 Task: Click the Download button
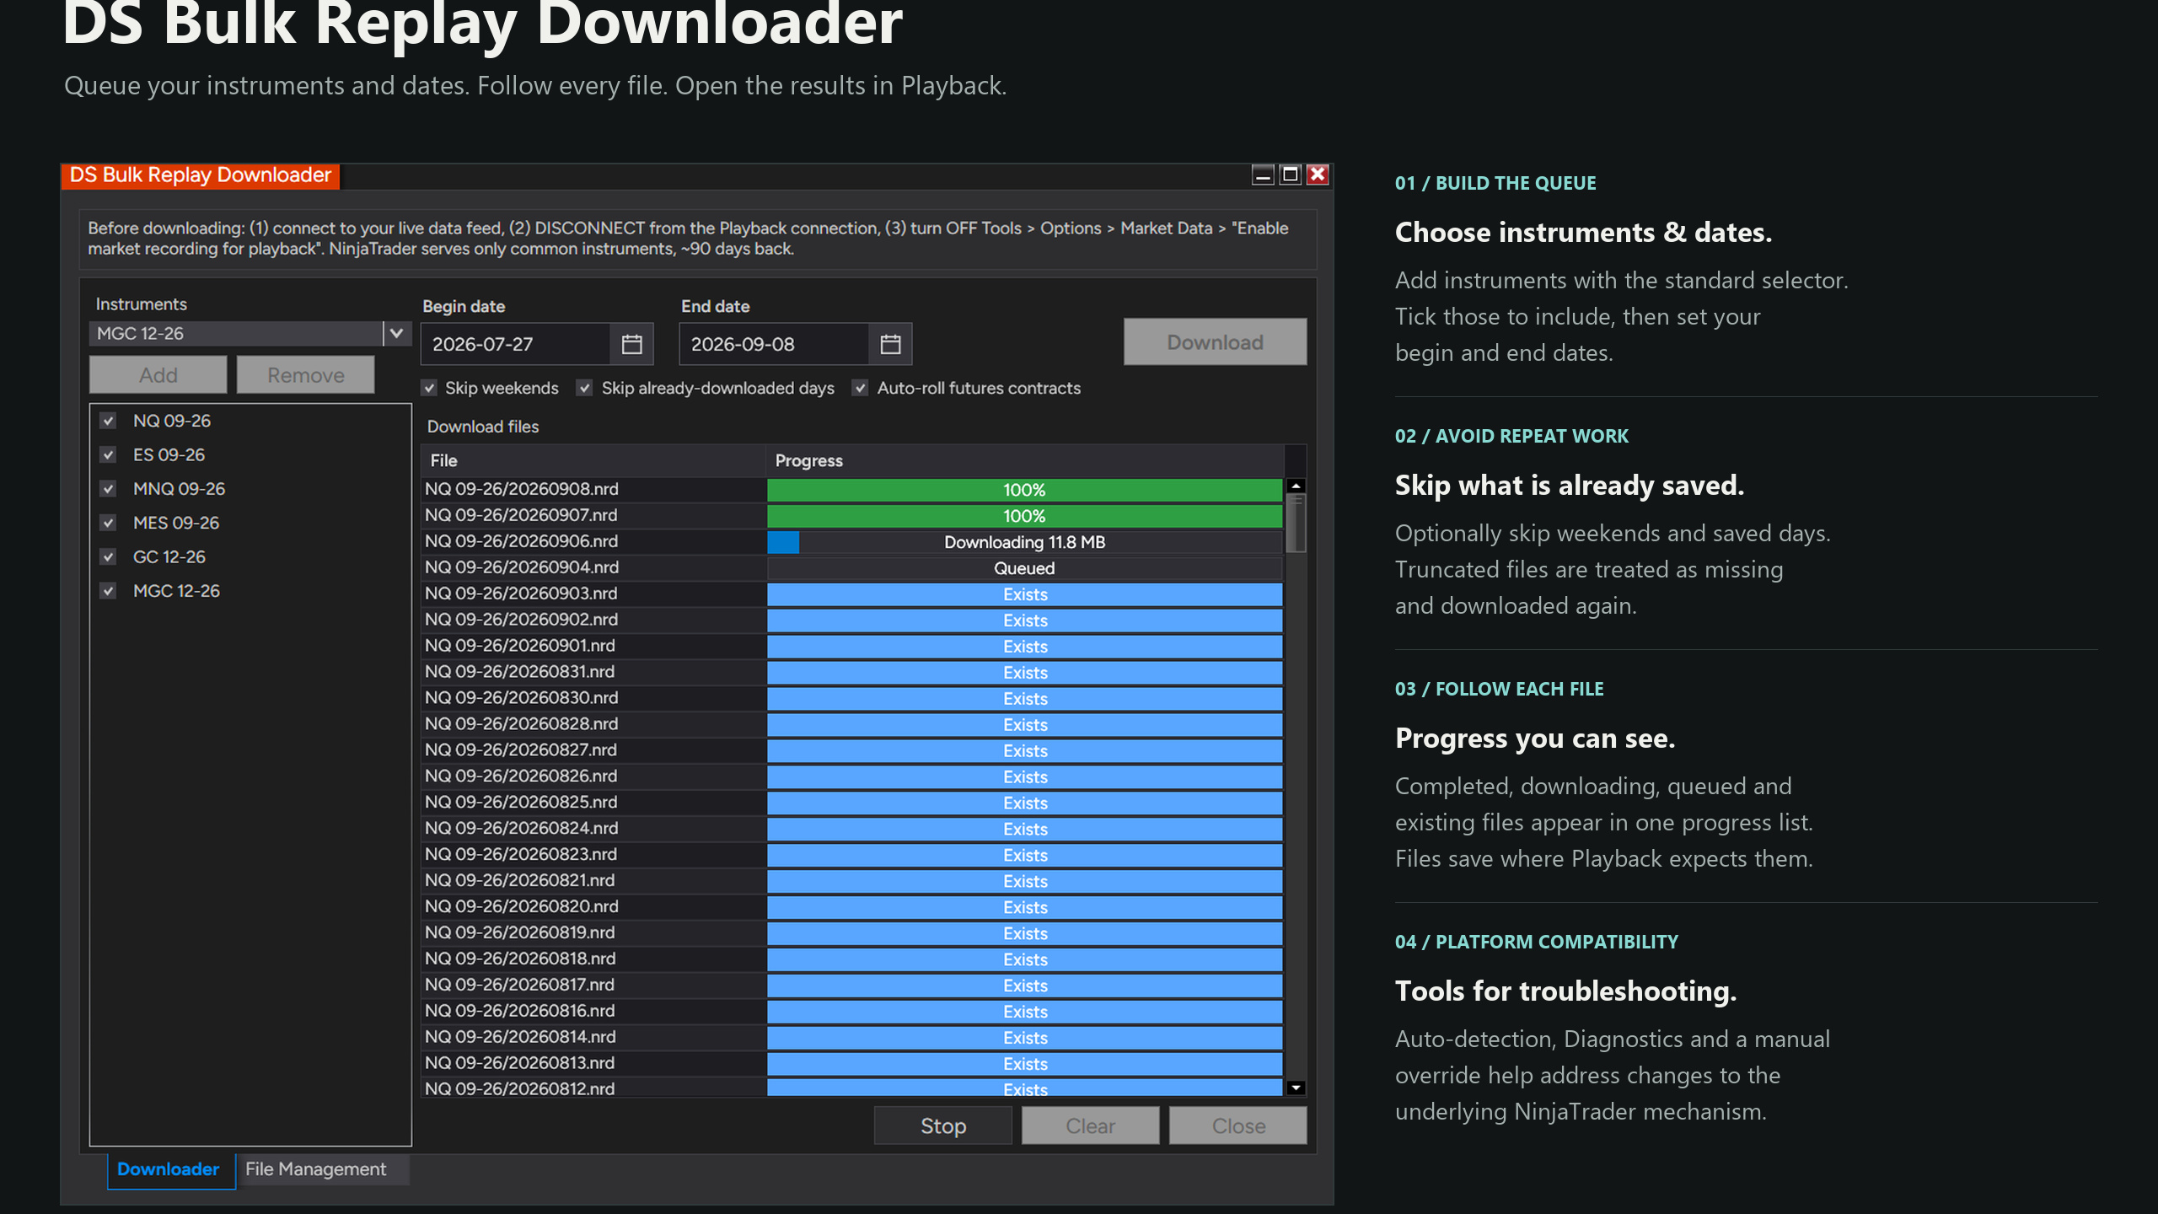click(1215, 342)
